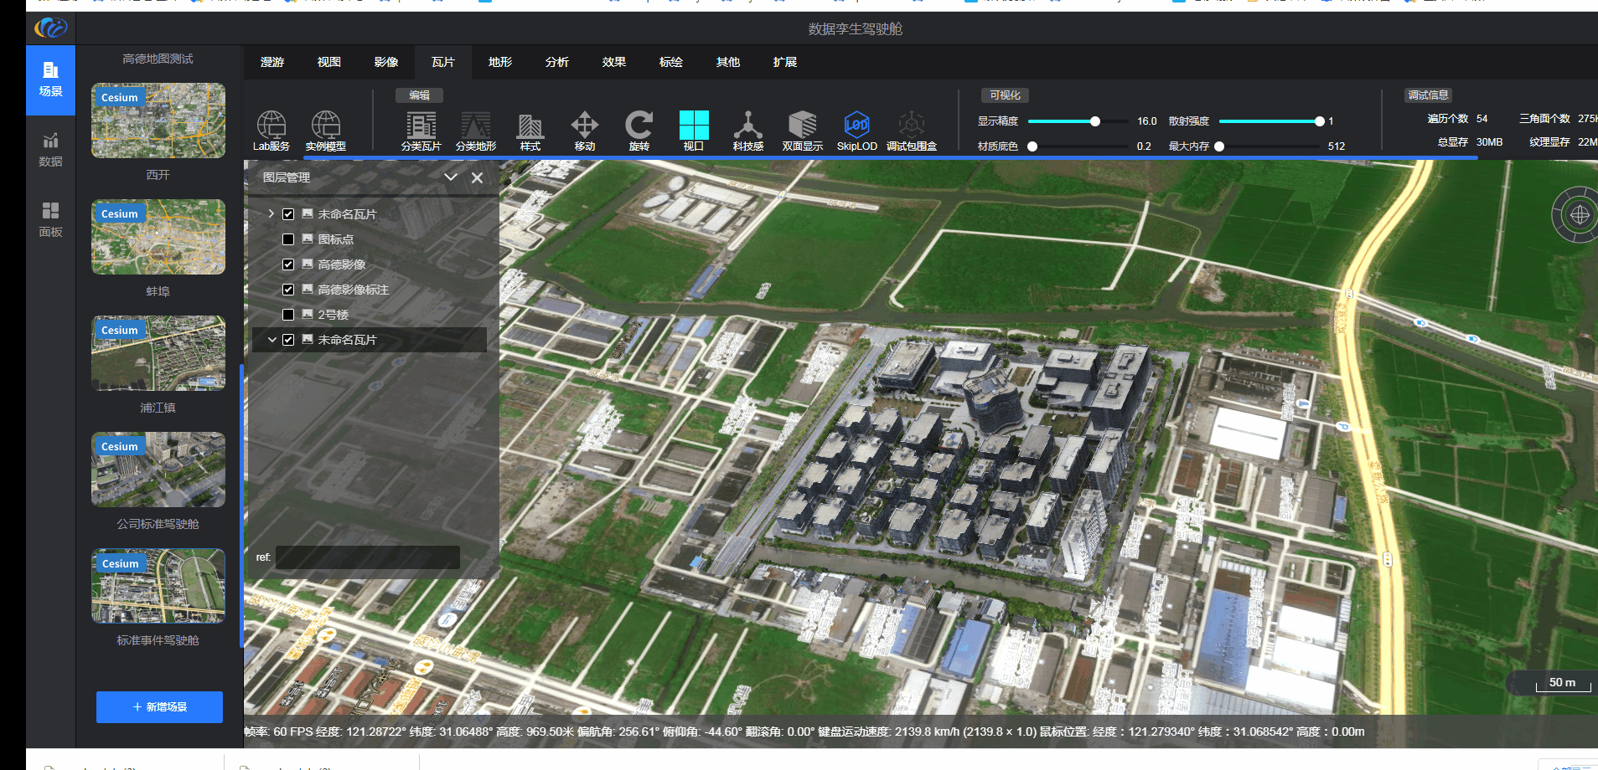Enable the 2号楼 layer checkbox
This screenshot has height=770, width=1598.
point(288,315)
